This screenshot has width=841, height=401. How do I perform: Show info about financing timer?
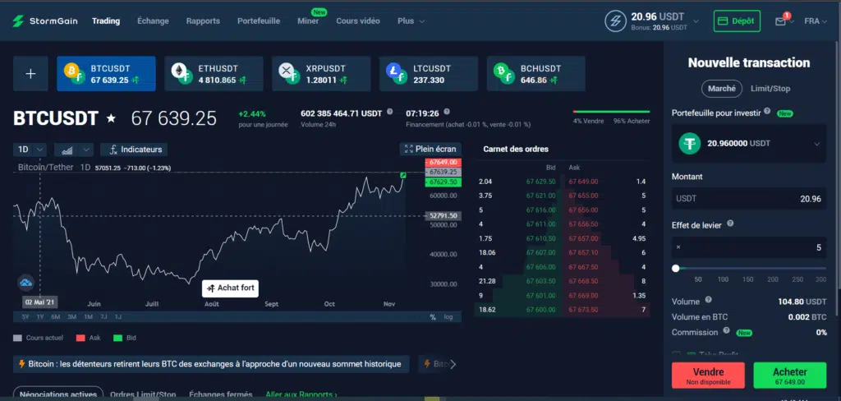tap(447, 113)
